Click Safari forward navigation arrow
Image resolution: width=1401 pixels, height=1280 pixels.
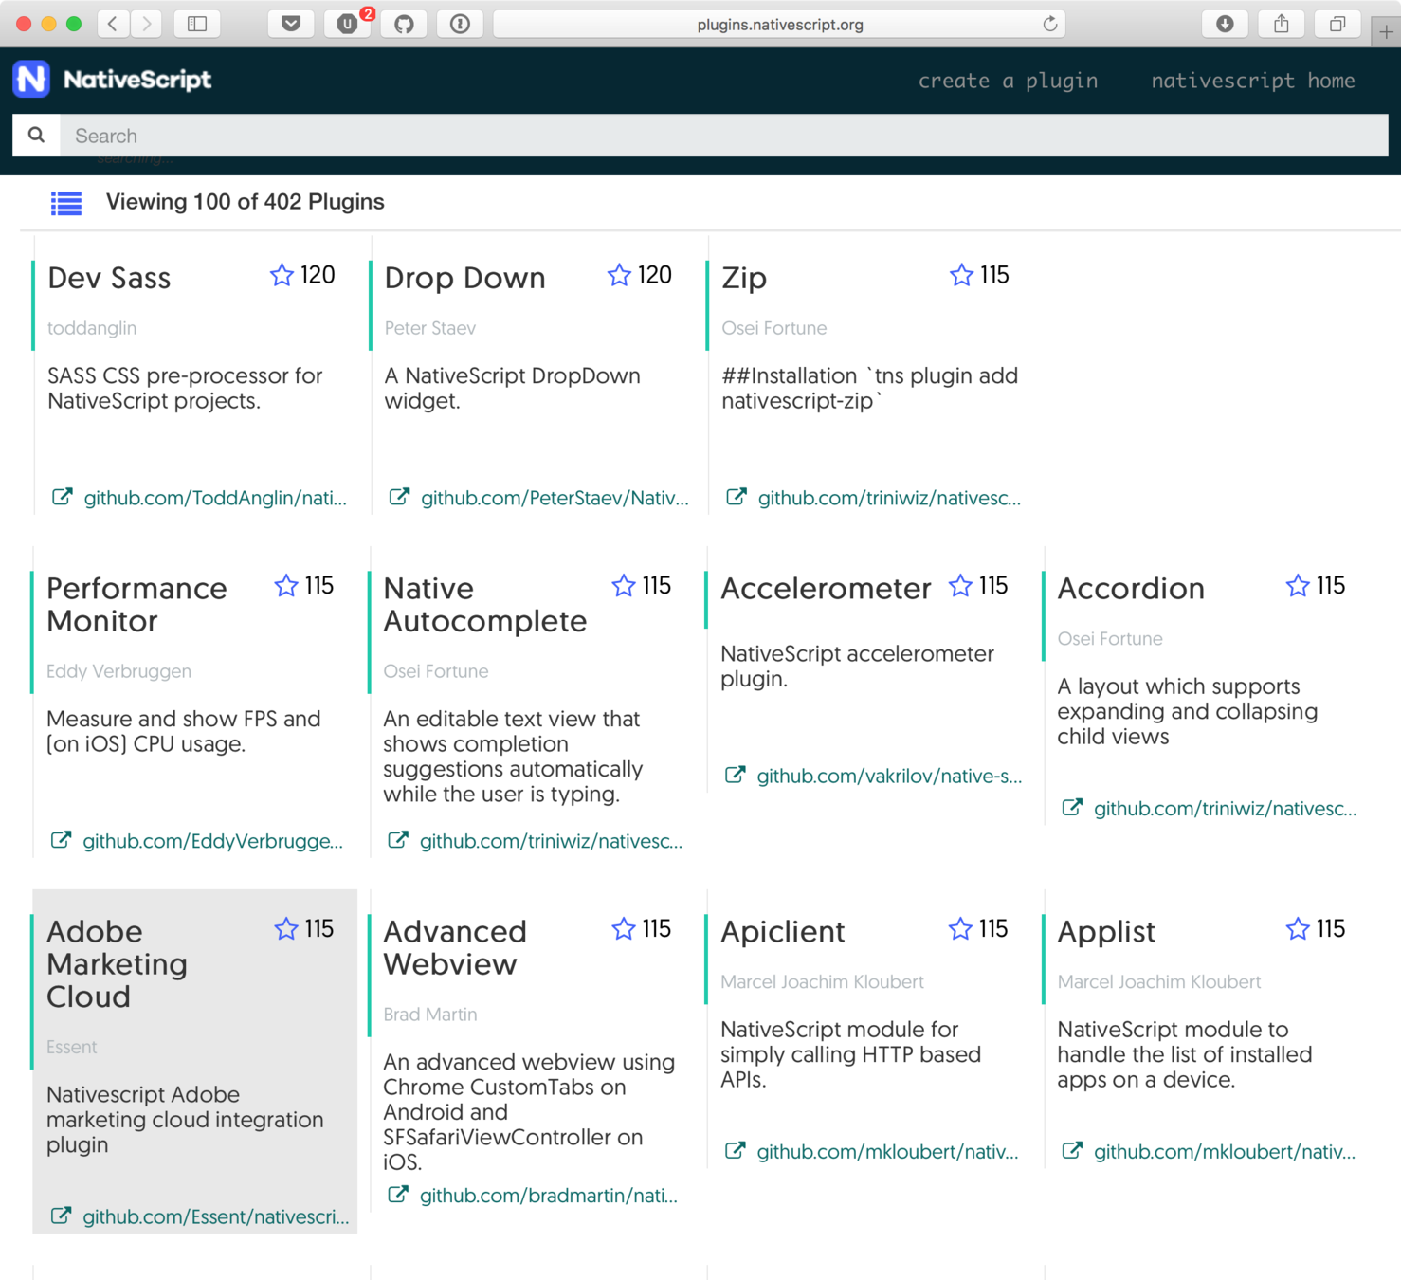tap(146, 24)
